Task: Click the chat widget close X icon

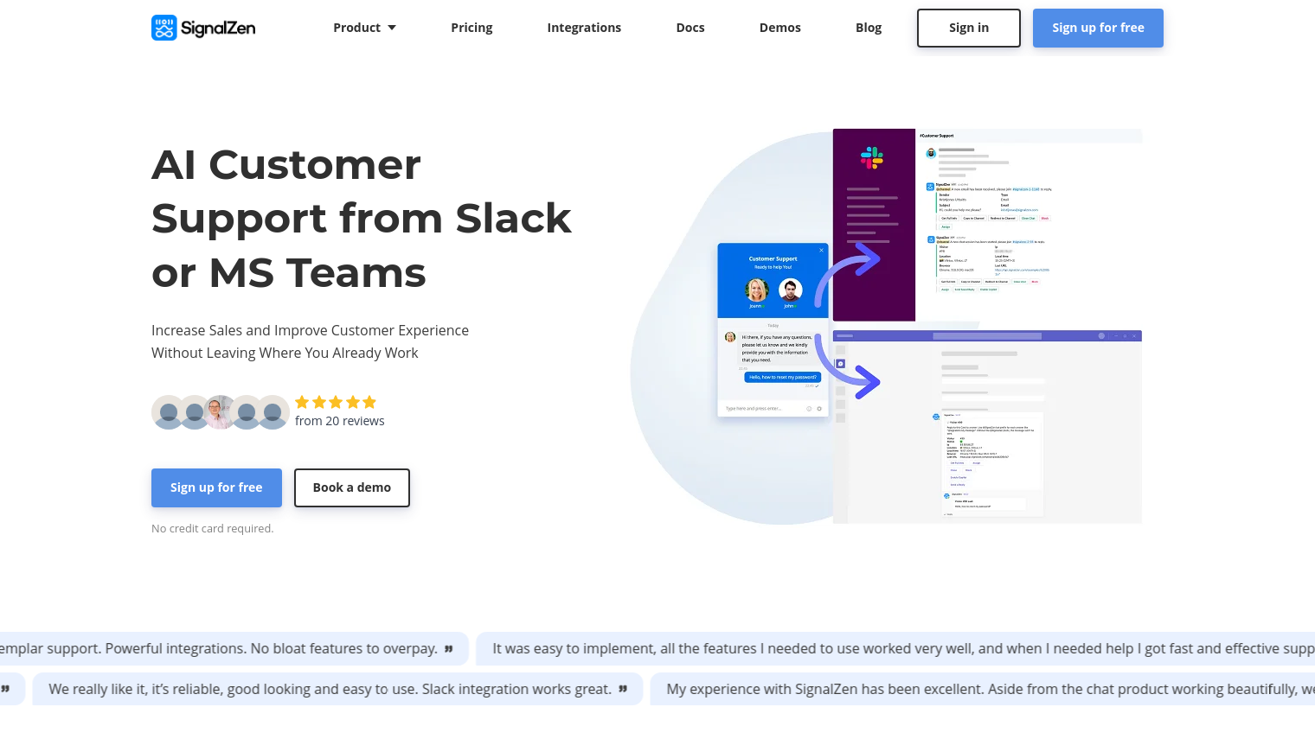Action: (822, 250)
